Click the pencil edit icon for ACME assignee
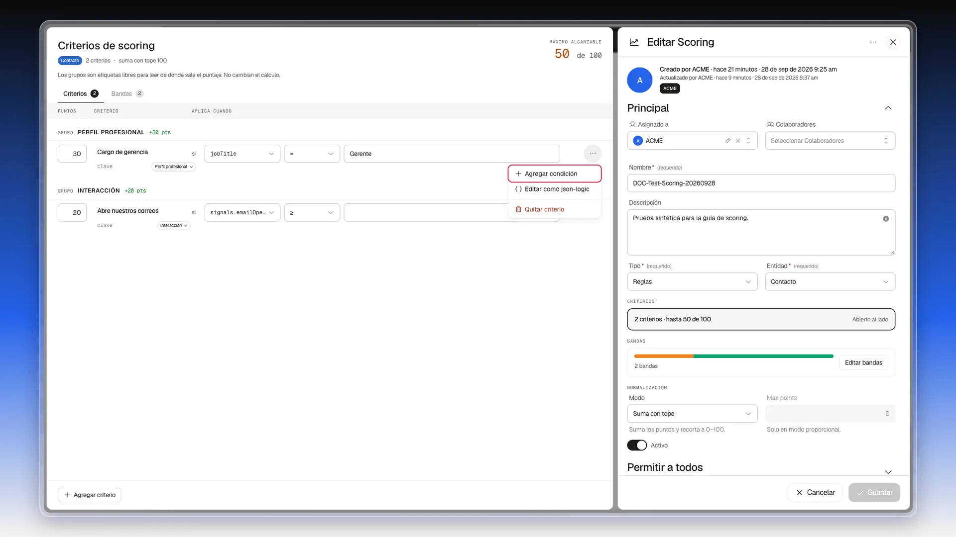 point(728,141)
